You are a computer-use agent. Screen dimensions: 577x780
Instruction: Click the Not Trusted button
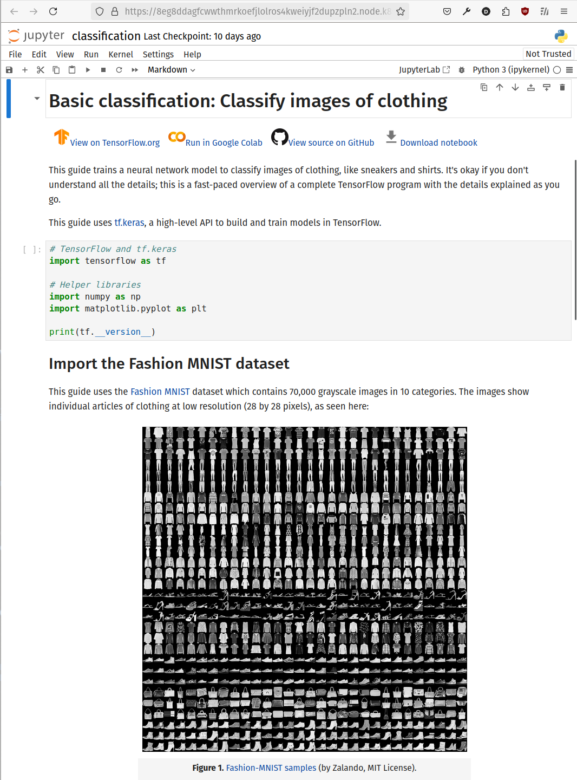pyautogui.click(x=548, y=54)
